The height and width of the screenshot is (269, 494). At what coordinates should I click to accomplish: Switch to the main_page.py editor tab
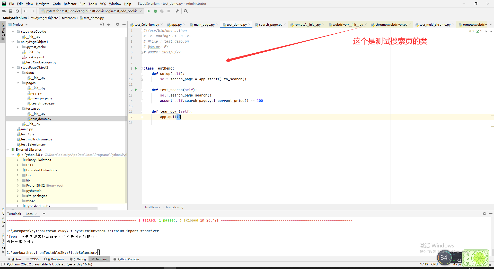coord(204,25)
